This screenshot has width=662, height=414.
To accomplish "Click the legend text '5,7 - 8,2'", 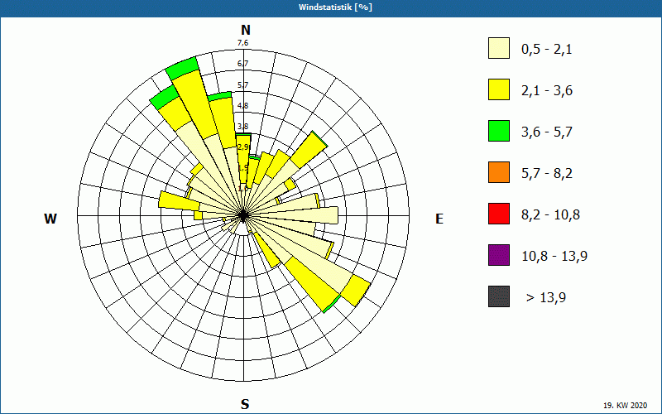I will (x=547, y=174).
